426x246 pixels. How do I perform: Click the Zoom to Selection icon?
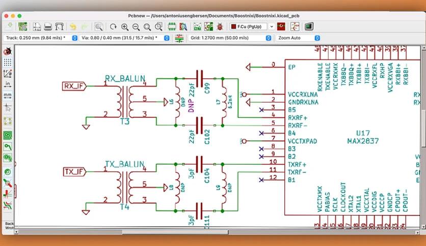(158, 26)
